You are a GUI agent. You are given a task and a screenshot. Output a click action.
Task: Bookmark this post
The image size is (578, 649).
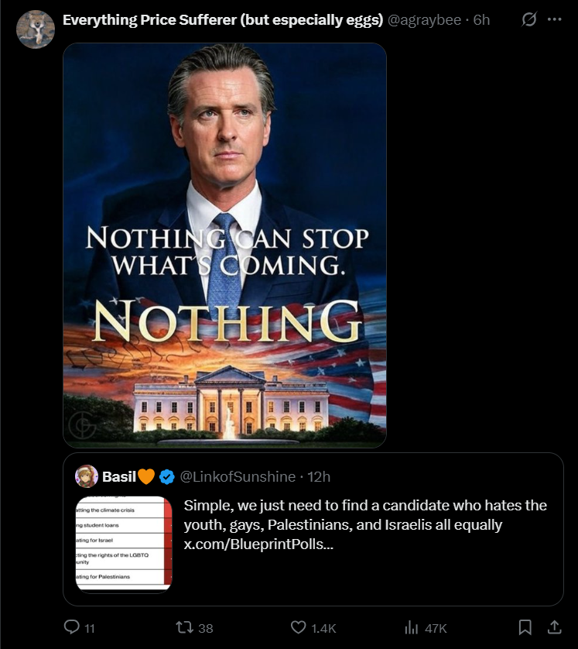pos(525,627)
